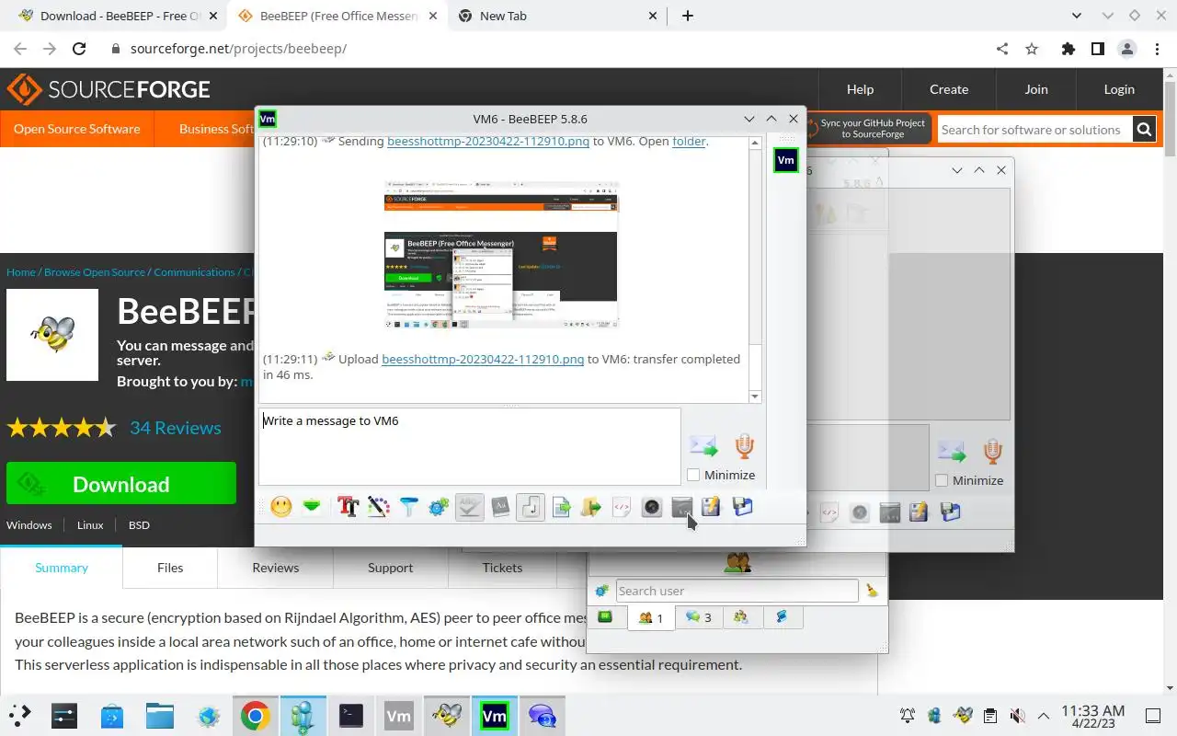
Task: Click the green Download button on SourceForge
Action: 121,484
